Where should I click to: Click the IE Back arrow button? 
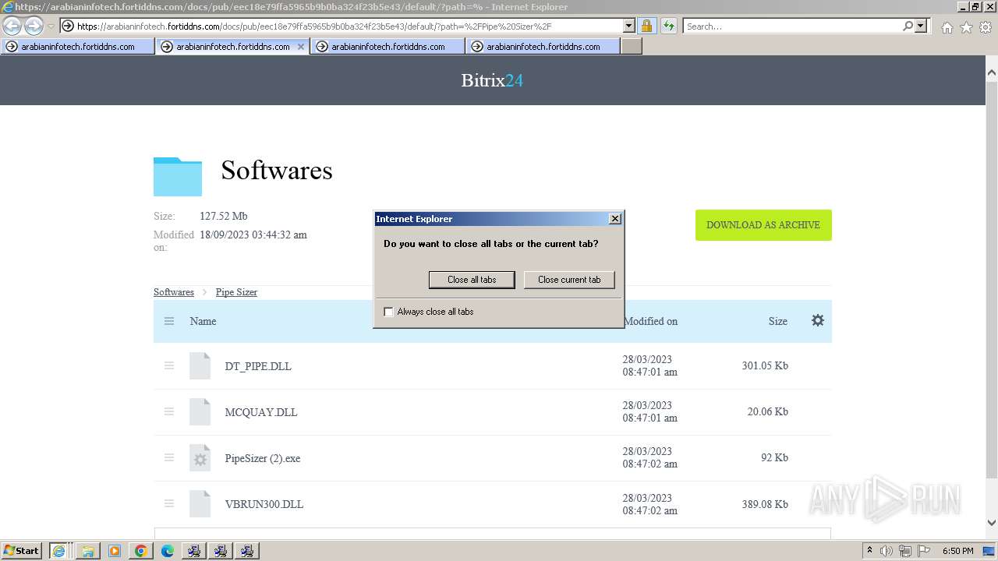coord(12,26)
